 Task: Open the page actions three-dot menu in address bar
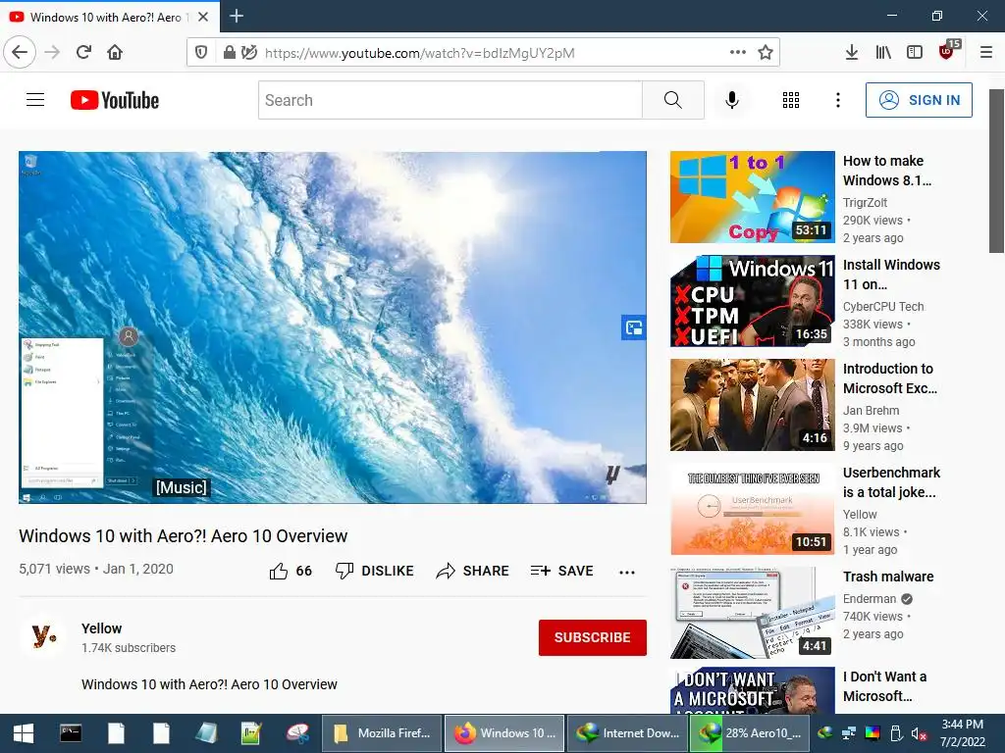[x=738, y=53]
